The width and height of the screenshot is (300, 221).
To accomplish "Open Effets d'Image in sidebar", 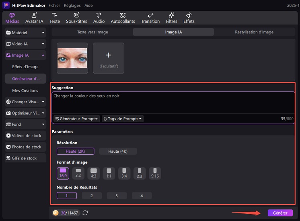I will [25, 67].
